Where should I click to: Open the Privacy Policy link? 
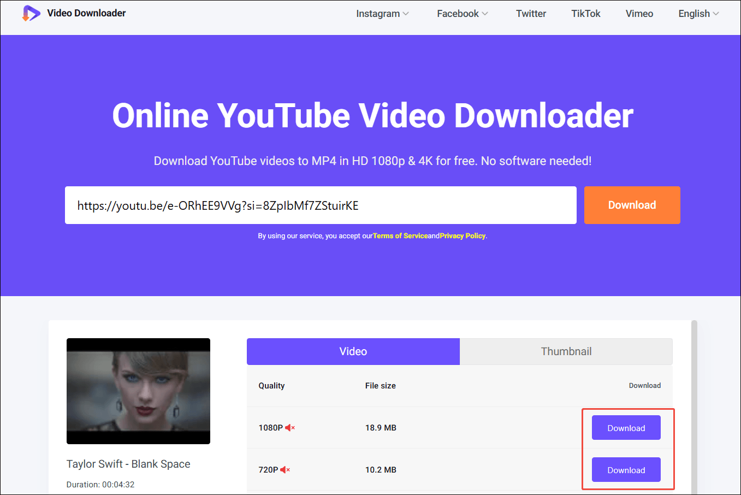(x=463, y=236)
